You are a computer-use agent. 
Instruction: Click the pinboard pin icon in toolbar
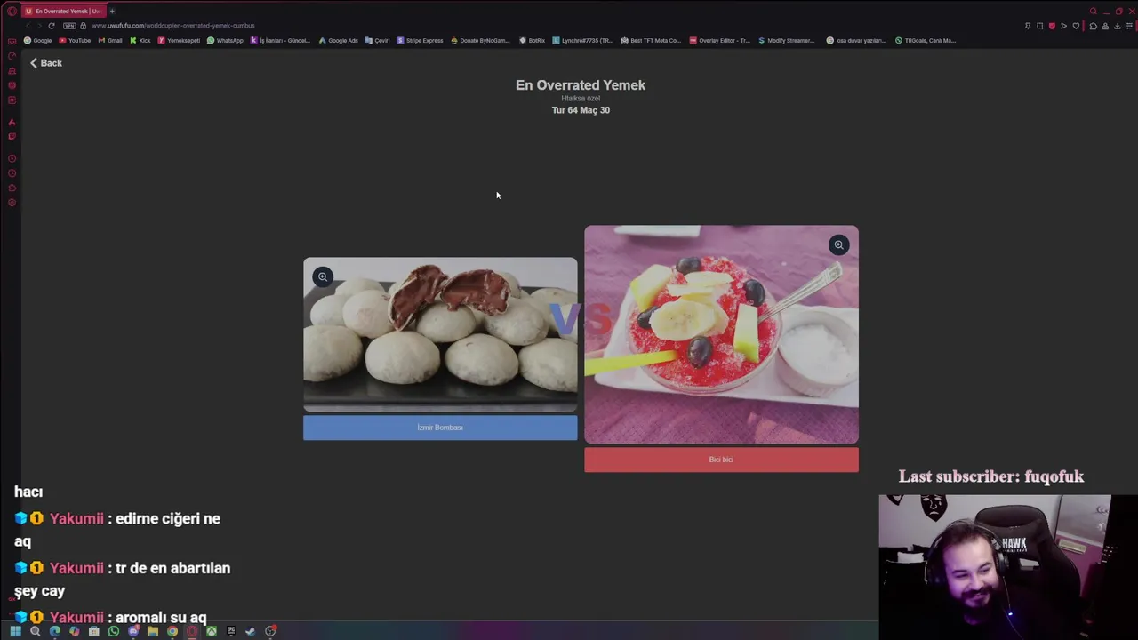[x=1028, y=26]
